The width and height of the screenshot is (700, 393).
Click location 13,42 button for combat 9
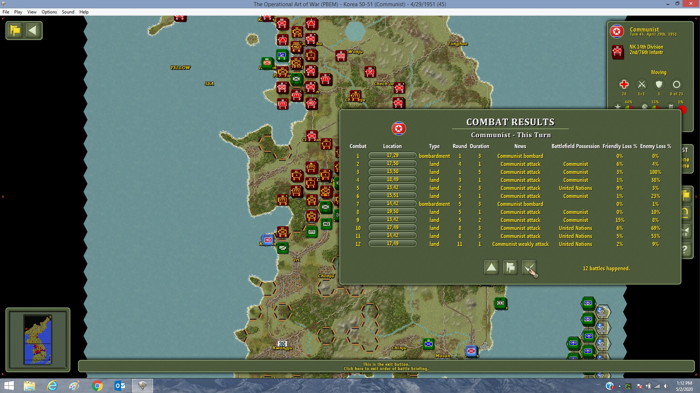(x=393, y=220)
